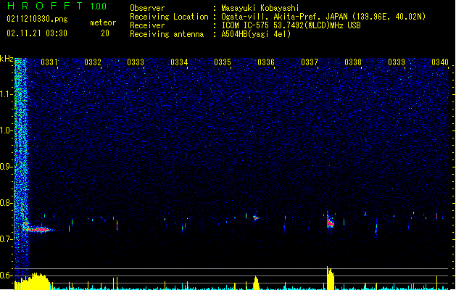The width and height of the screenshot is (456, 290).
Task: Click the Observer label
Action: (x=147, y=8)
